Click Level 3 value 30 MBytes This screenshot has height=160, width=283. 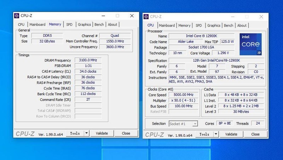click(241, 112)
